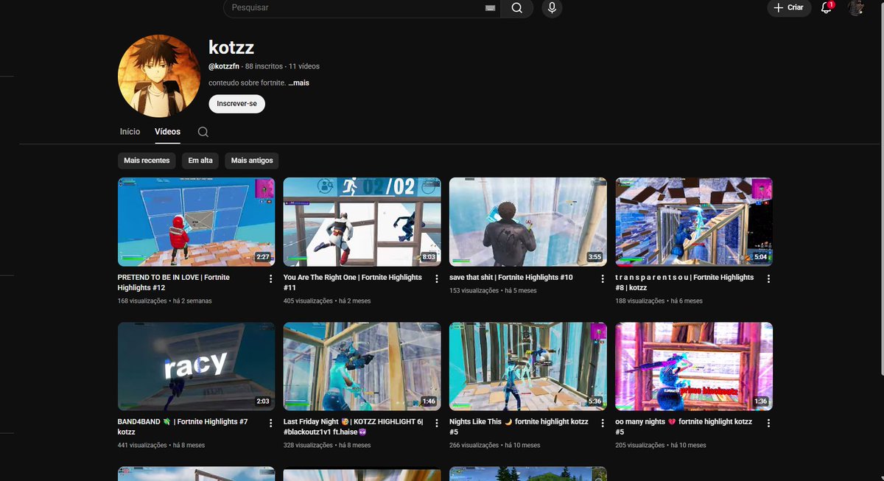The width and height of the screenshot is (884, 481).
Task: Open options menu for save that shit video
Action: (603, 279)
